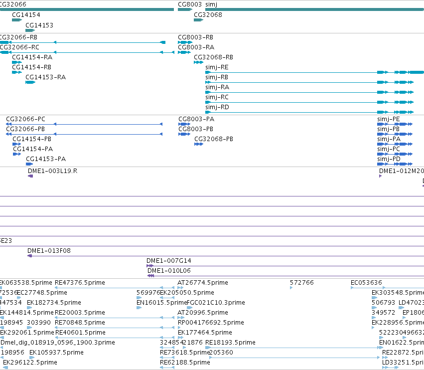This screenshot has width=424, height=370.
Task: Click the CG8003 gene label
Action: pos(189,4)
